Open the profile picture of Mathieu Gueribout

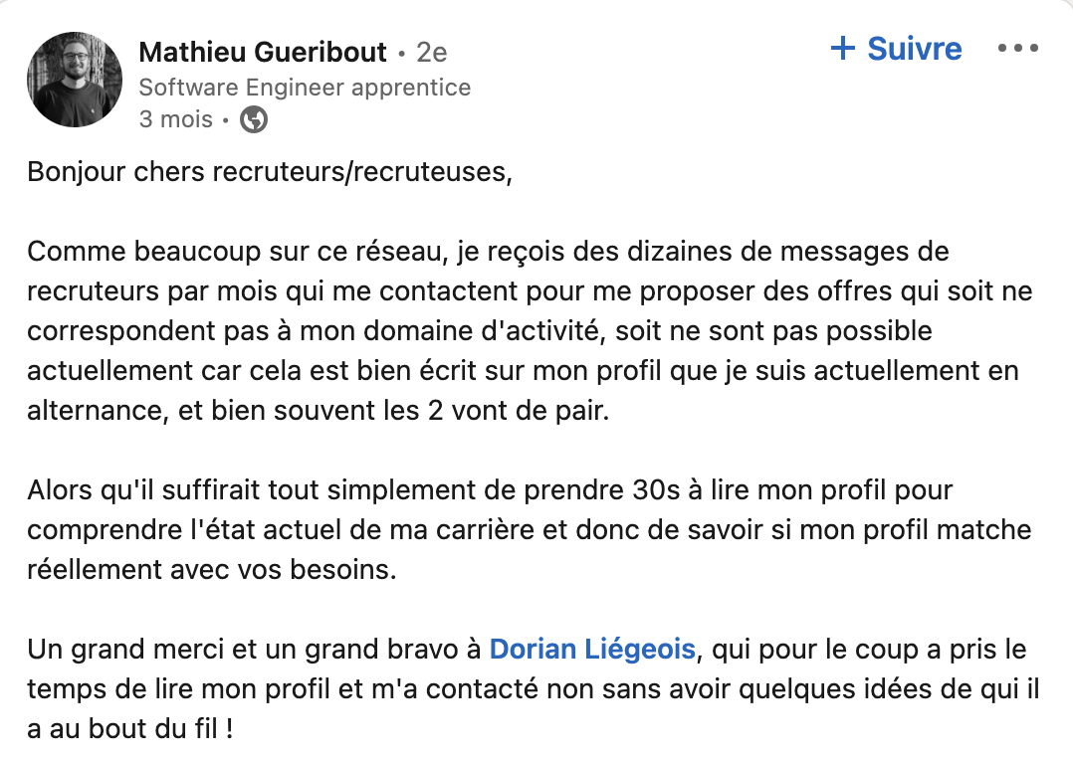pos(75,79)
